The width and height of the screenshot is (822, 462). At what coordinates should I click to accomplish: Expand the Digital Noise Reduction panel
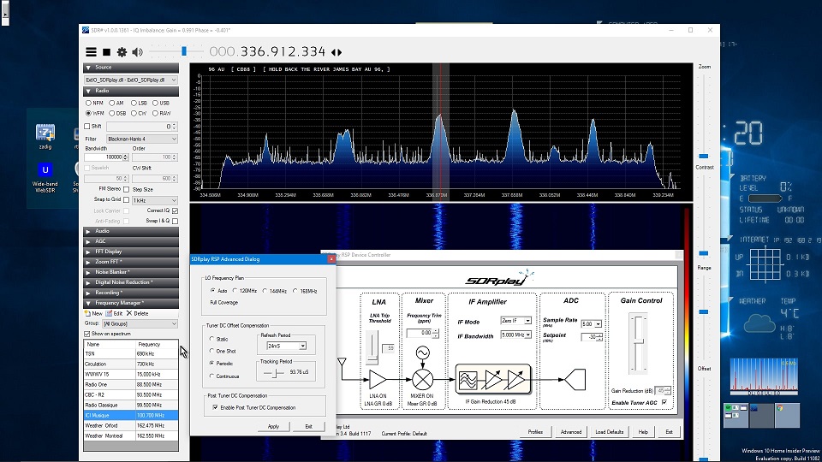(130, 282)
